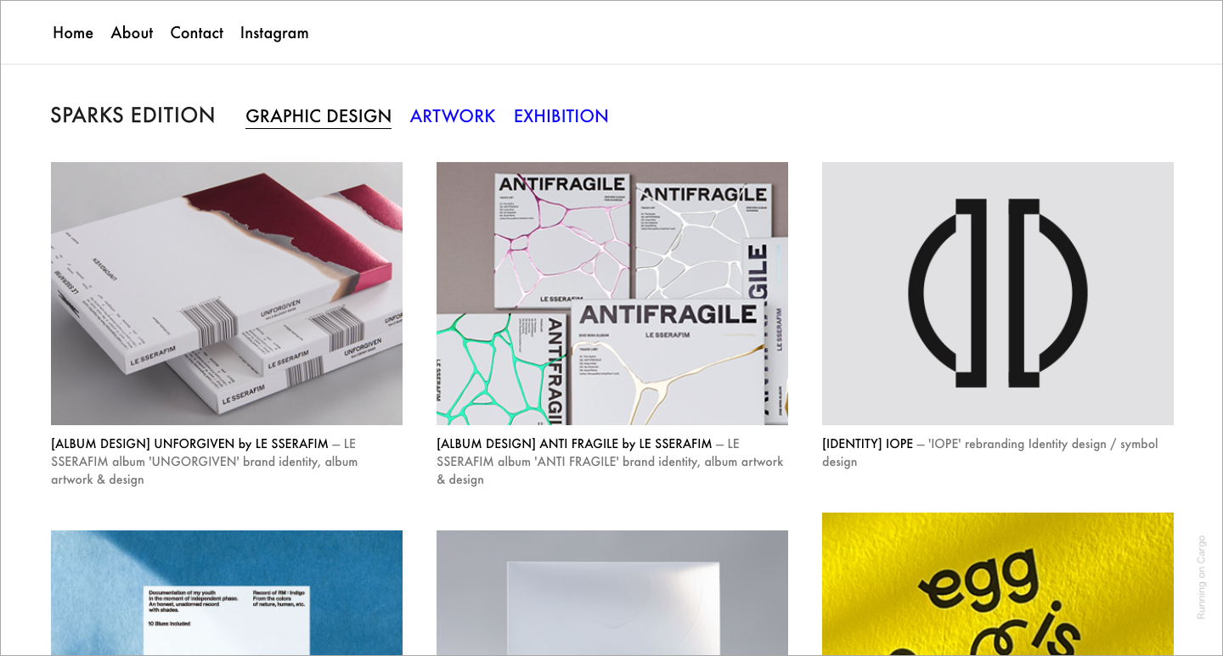Click the '[ALBUM DESIGN] UNFORGIVEN by LE SSERAFIM' title

pyautogui.click(x=189, y=444)
